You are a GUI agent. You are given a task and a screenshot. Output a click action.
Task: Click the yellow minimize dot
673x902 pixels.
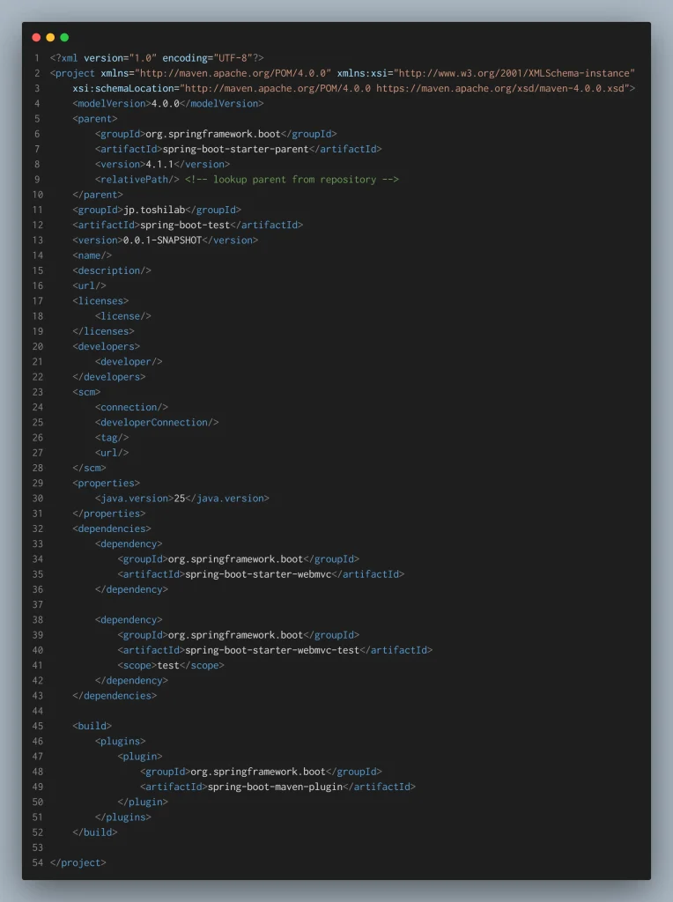click(50, 37)
